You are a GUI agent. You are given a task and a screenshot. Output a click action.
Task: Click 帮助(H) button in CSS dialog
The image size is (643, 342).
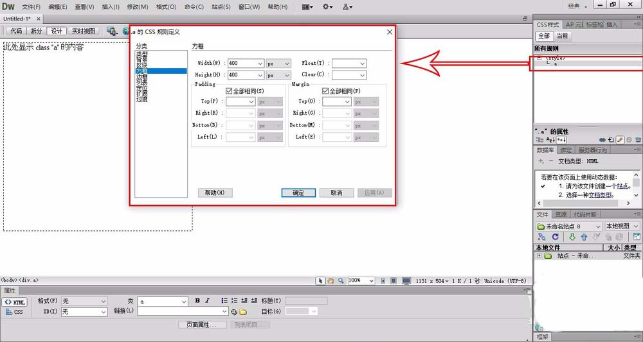point(215,192)
